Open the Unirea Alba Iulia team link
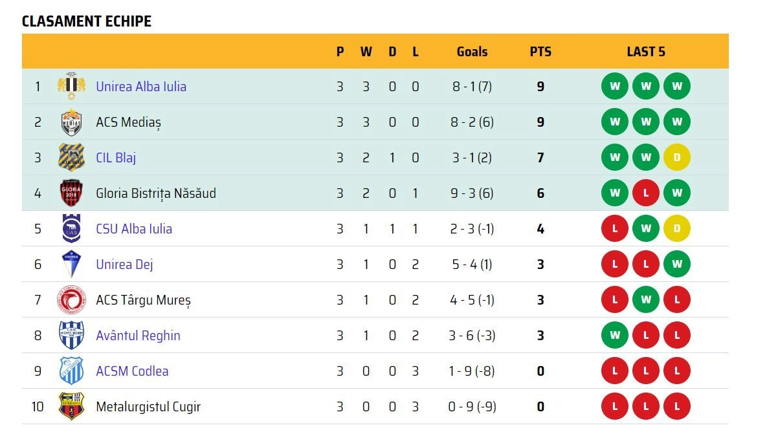This screenshot has height=443, width=767. [141, 87]
